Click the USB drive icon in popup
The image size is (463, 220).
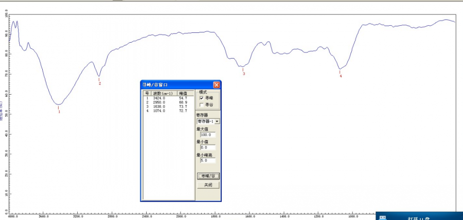(x=383, y=217)
